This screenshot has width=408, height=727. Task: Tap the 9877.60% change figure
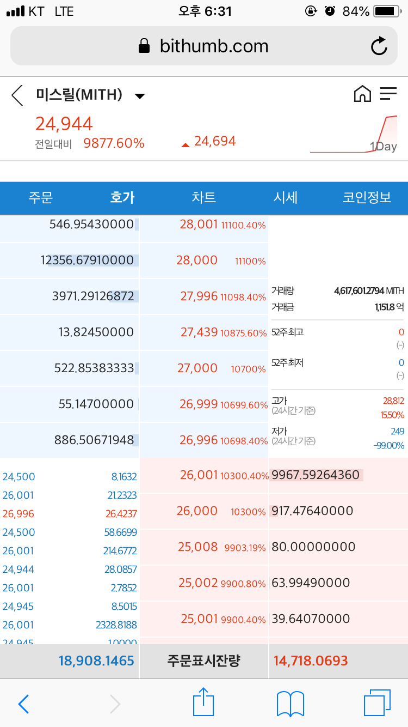114,143
